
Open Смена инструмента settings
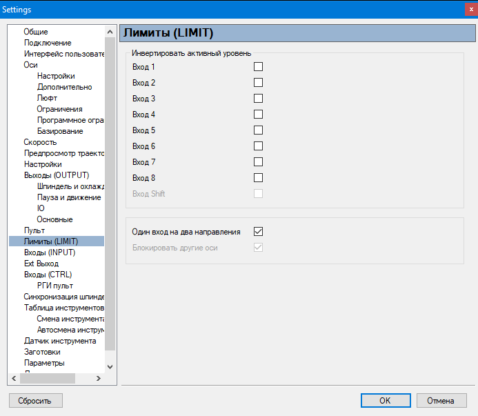tap(70, 319)
